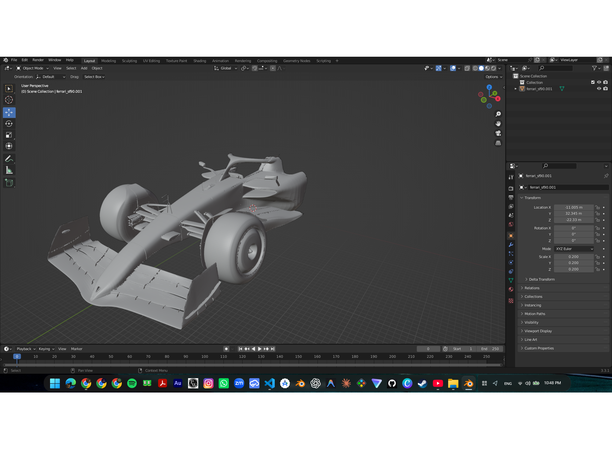Screen dimensions: 612x454
Task: Open the World properties tab
Action: tap(511, 224)
